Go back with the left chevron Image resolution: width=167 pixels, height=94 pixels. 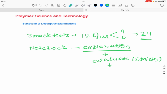pos(3,5)
